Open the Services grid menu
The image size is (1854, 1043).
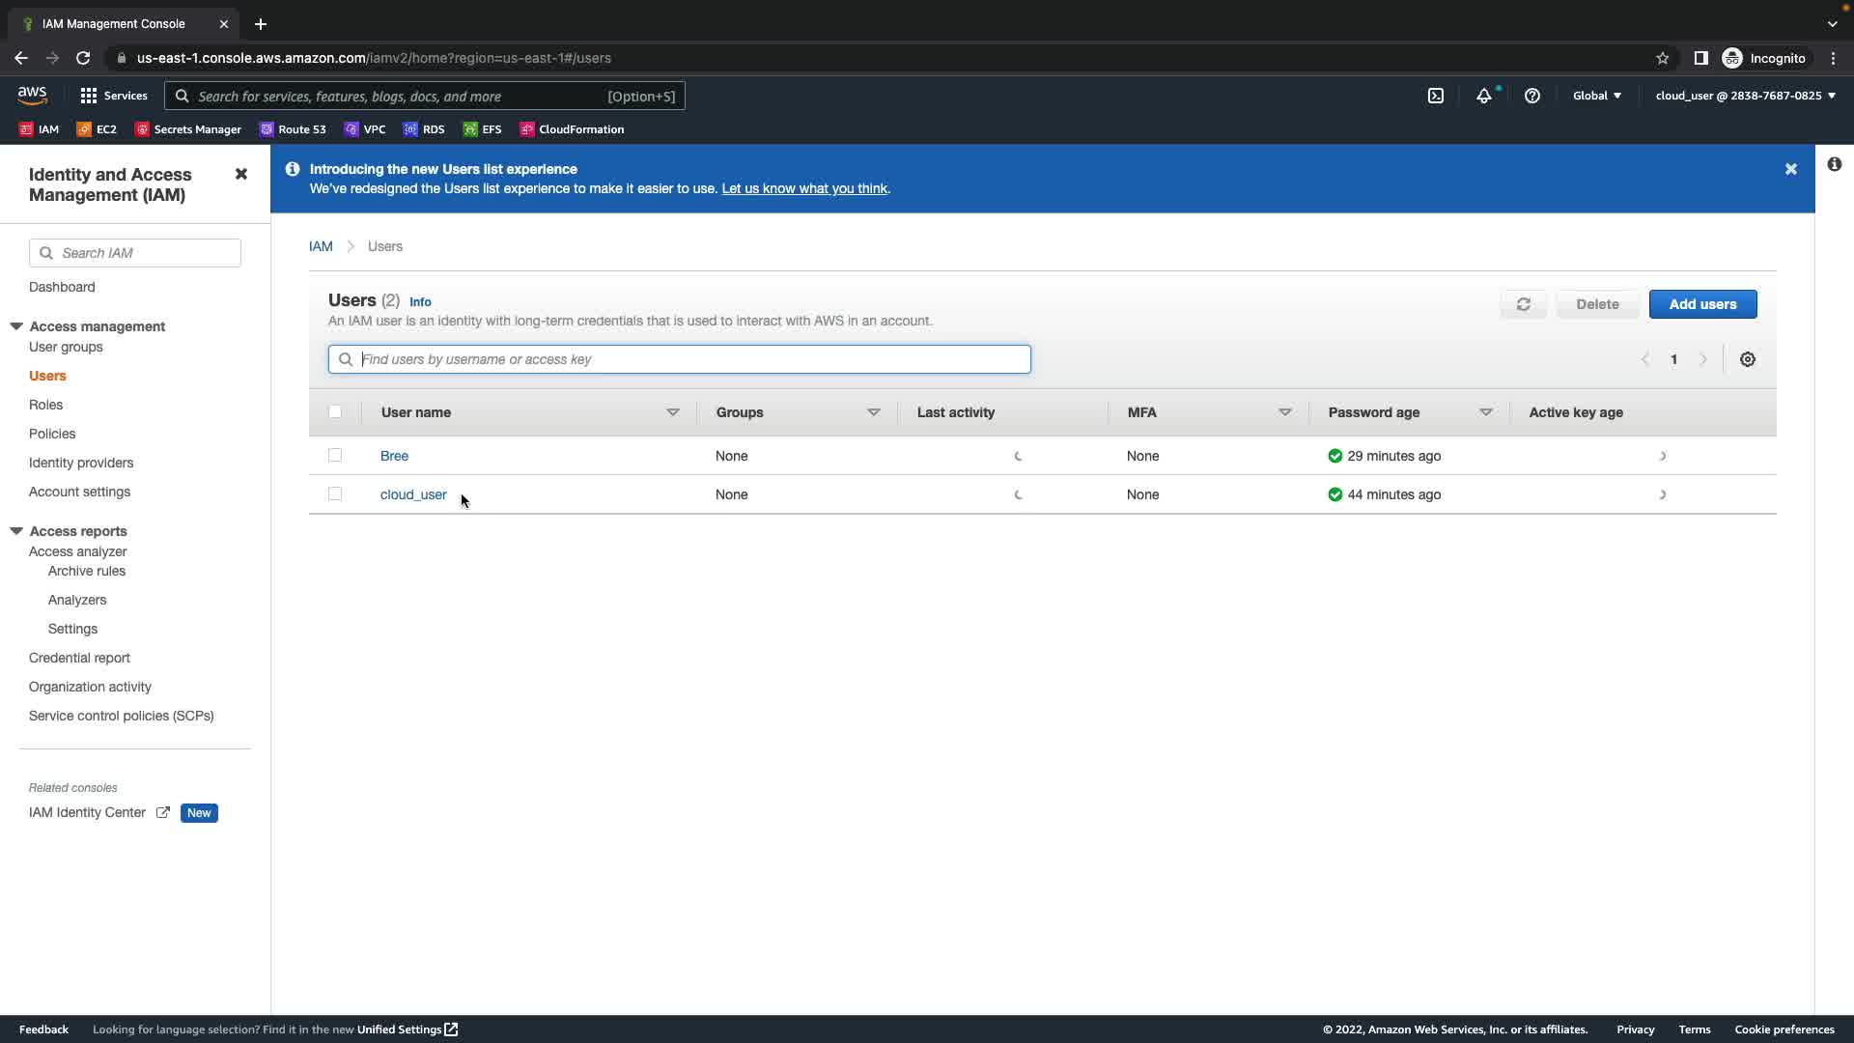coord(113,96)
